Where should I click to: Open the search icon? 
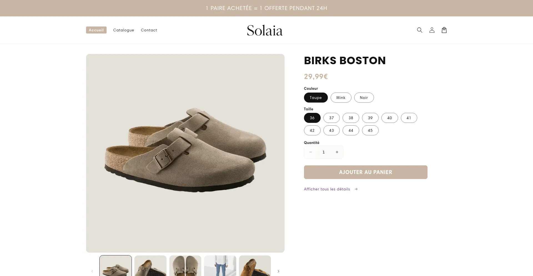point(419,30)
